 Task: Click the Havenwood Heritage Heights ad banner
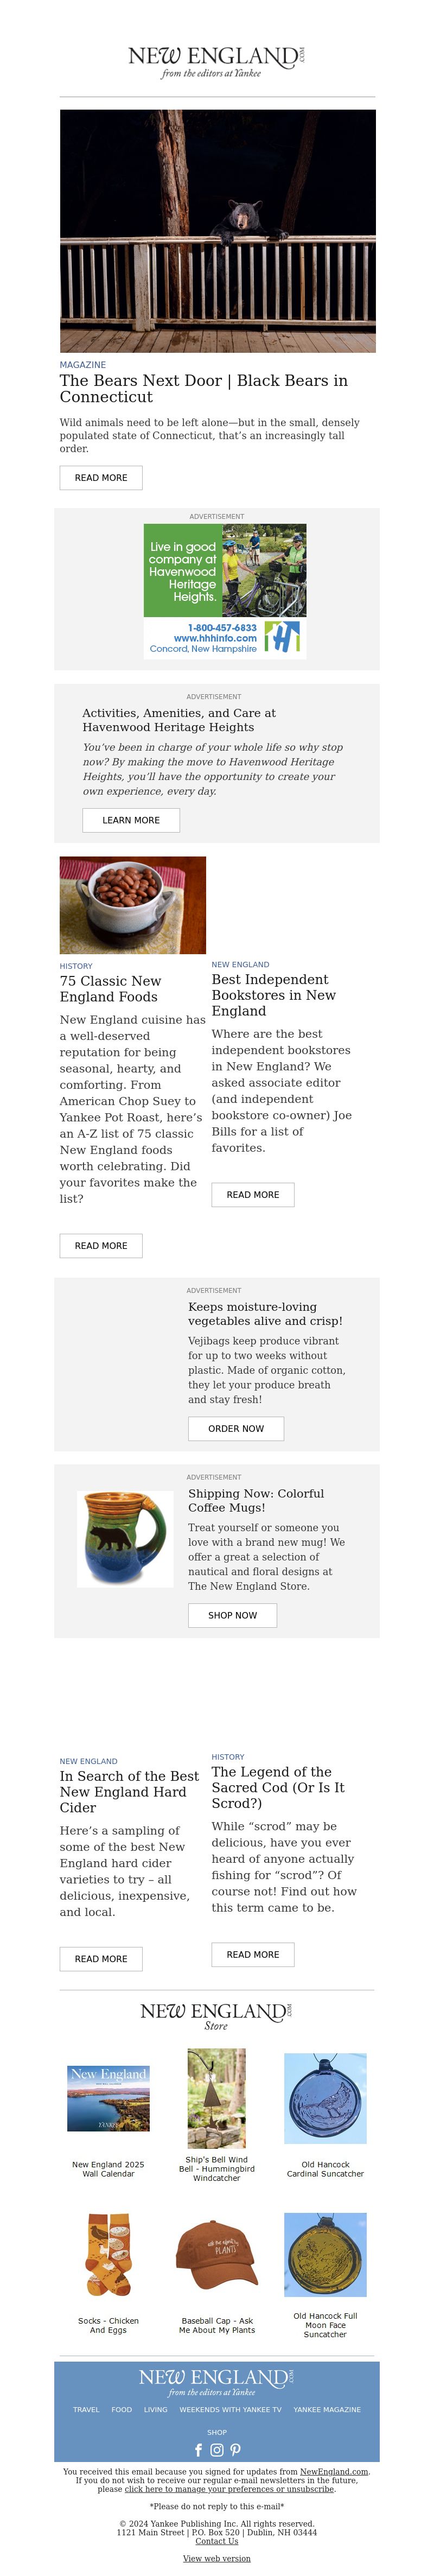tap(225, 591)
